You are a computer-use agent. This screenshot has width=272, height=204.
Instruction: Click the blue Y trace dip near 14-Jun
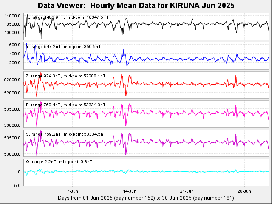point(127,68)
